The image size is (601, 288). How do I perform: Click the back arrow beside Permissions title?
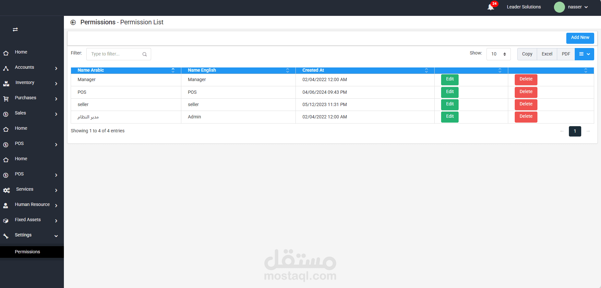(x=73, y=22)
